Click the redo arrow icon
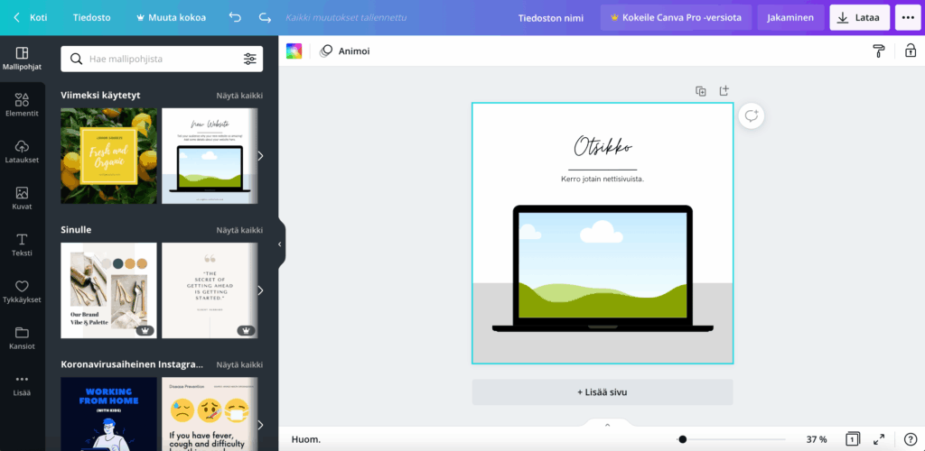This screenshot has height=451, width=925. 264,17
